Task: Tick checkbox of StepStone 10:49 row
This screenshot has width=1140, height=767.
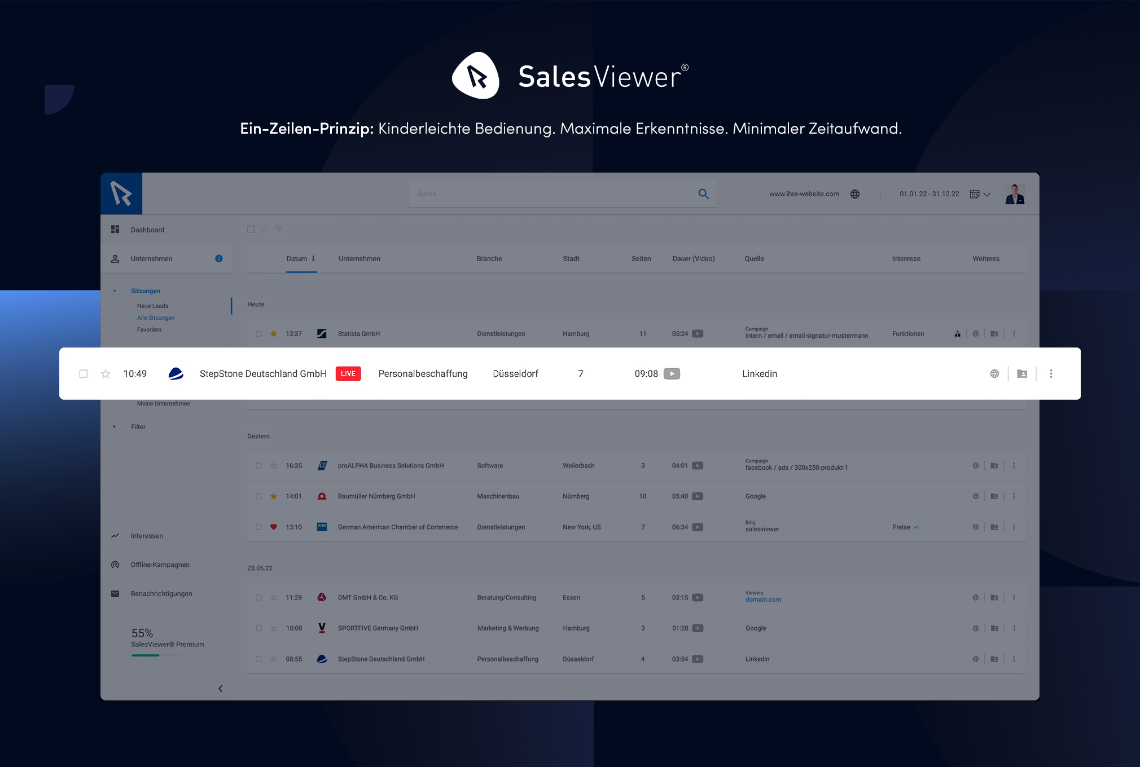Action: pyautogui.click(x=84, y=374)
